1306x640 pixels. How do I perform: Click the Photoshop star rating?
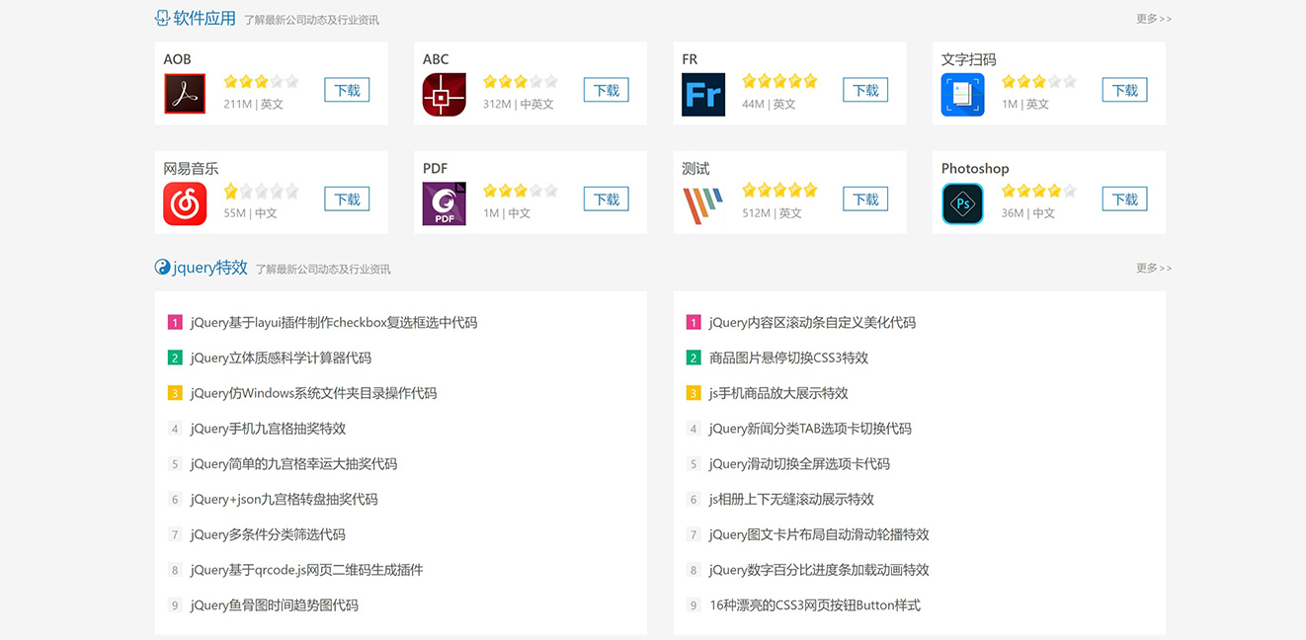(1039, 191)
